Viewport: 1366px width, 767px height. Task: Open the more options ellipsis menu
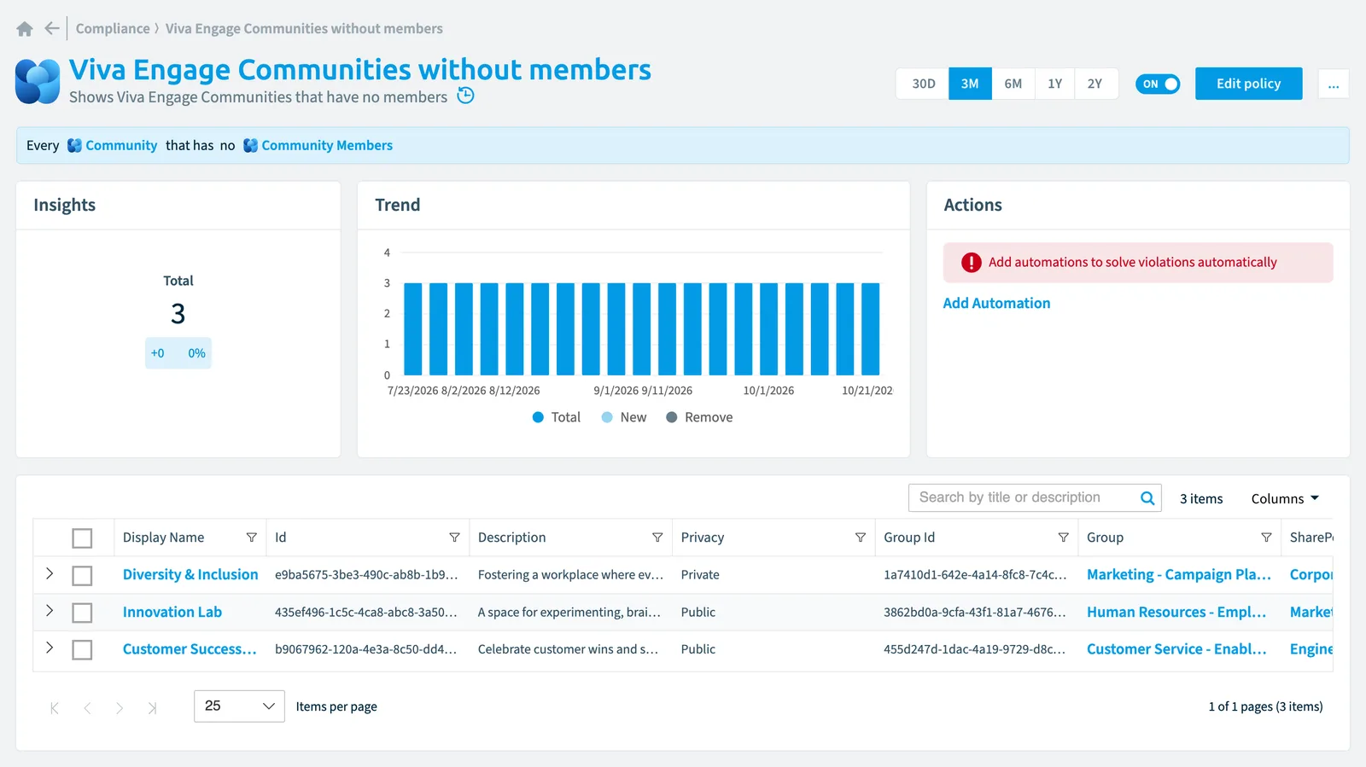pos(1334,84)
